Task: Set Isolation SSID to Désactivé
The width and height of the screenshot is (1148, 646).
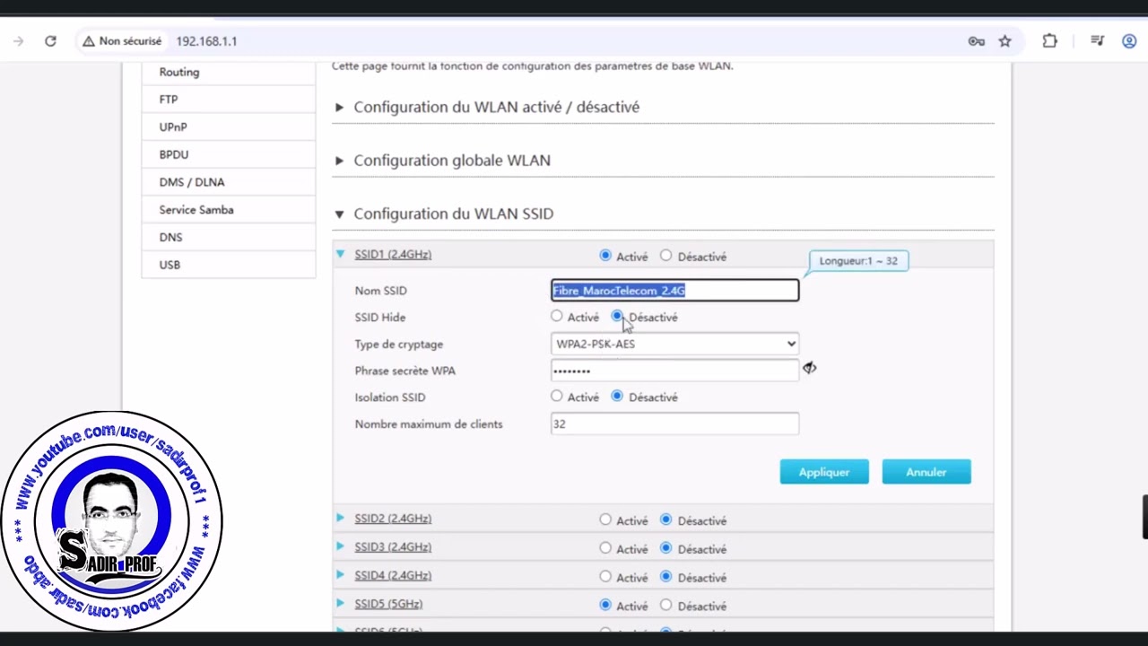Action: 617,397
